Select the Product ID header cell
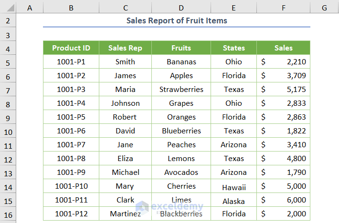Image resolution: width=339 pixels, height=223 pixels. tap(71, 48)
